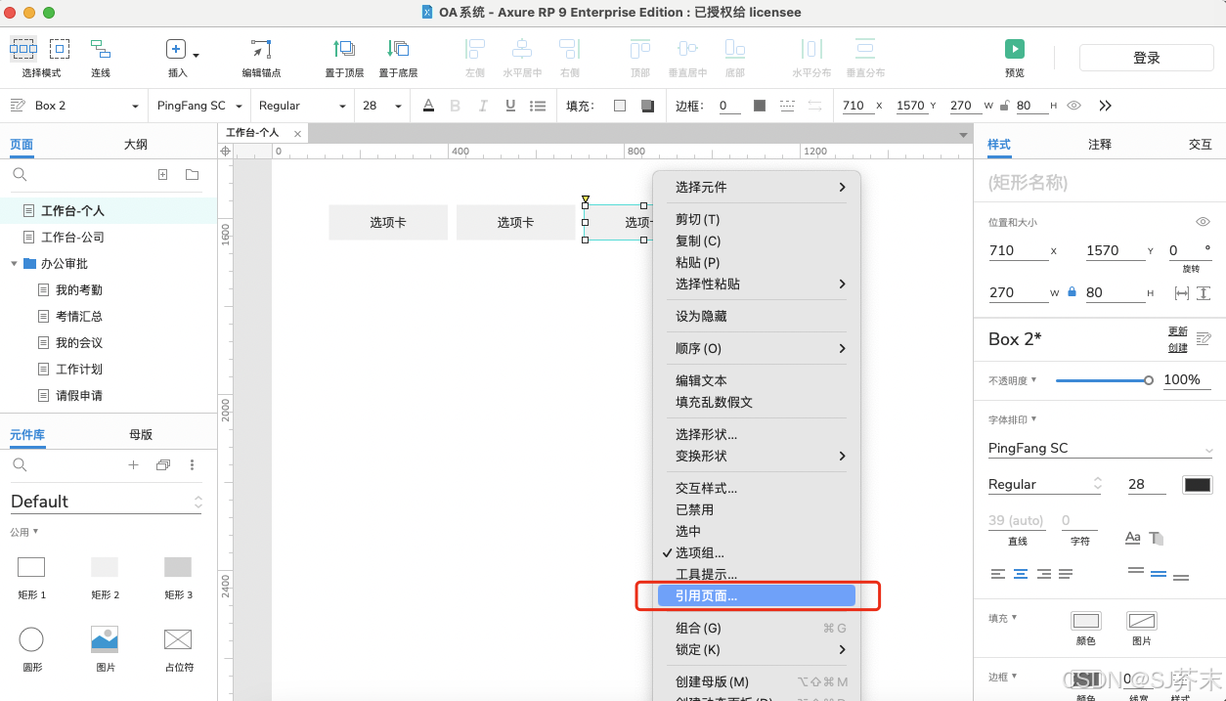Open the bullet list formatting icon
Image resolution: width=1226 pixels, height=701 pixels.
coord(538,106)
